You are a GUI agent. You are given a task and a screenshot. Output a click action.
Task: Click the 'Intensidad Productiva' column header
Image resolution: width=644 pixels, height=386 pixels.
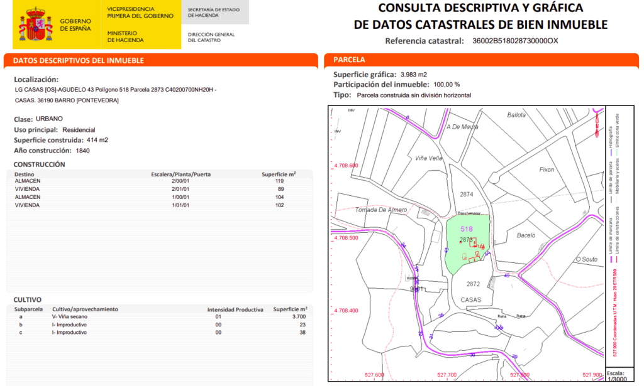pyautogui.click(x=235, y=310)
